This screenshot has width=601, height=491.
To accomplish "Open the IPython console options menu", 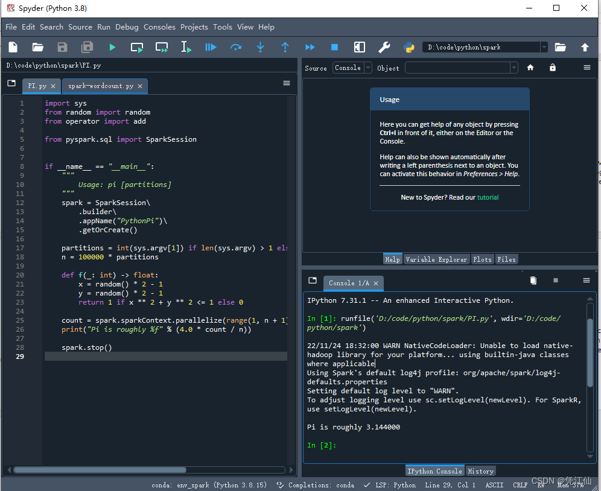I will tap(587, 280).
